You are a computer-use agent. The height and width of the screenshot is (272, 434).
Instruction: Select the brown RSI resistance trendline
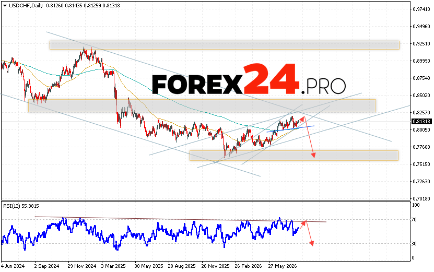point(181,219)
